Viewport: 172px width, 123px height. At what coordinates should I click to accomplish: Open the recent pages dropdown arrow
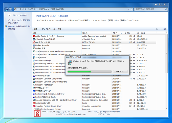13,9
